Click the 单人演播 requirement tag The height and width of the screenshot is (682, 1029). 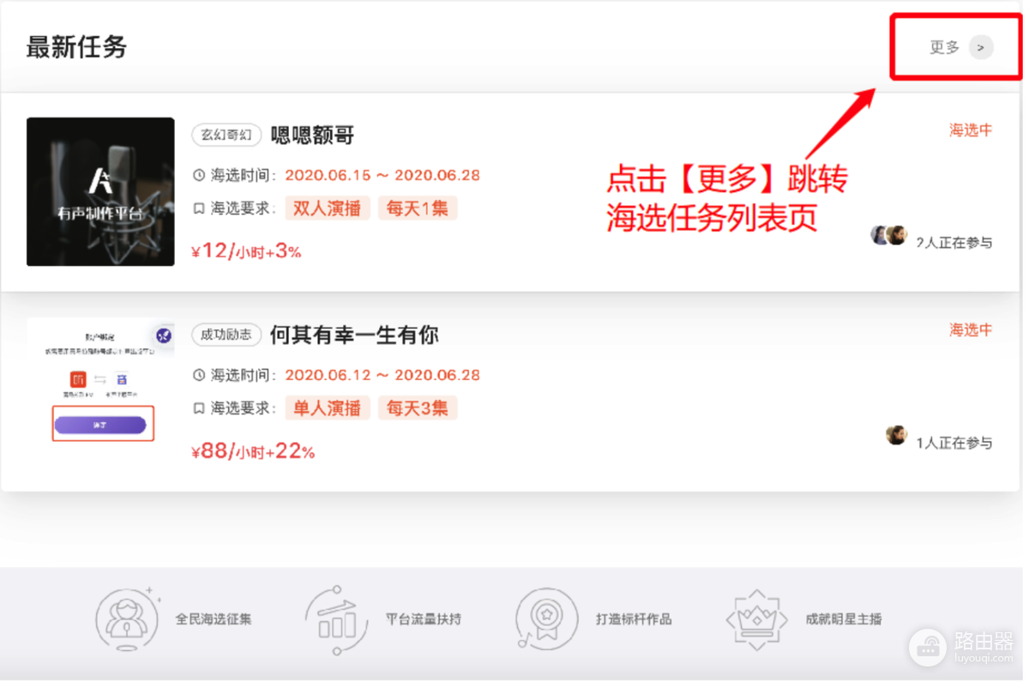(328, 407)
